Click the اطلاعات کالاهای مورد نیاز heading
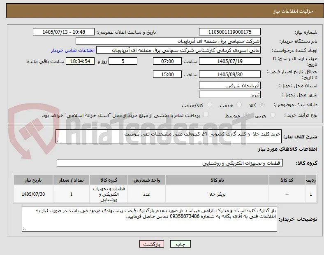 287,149
